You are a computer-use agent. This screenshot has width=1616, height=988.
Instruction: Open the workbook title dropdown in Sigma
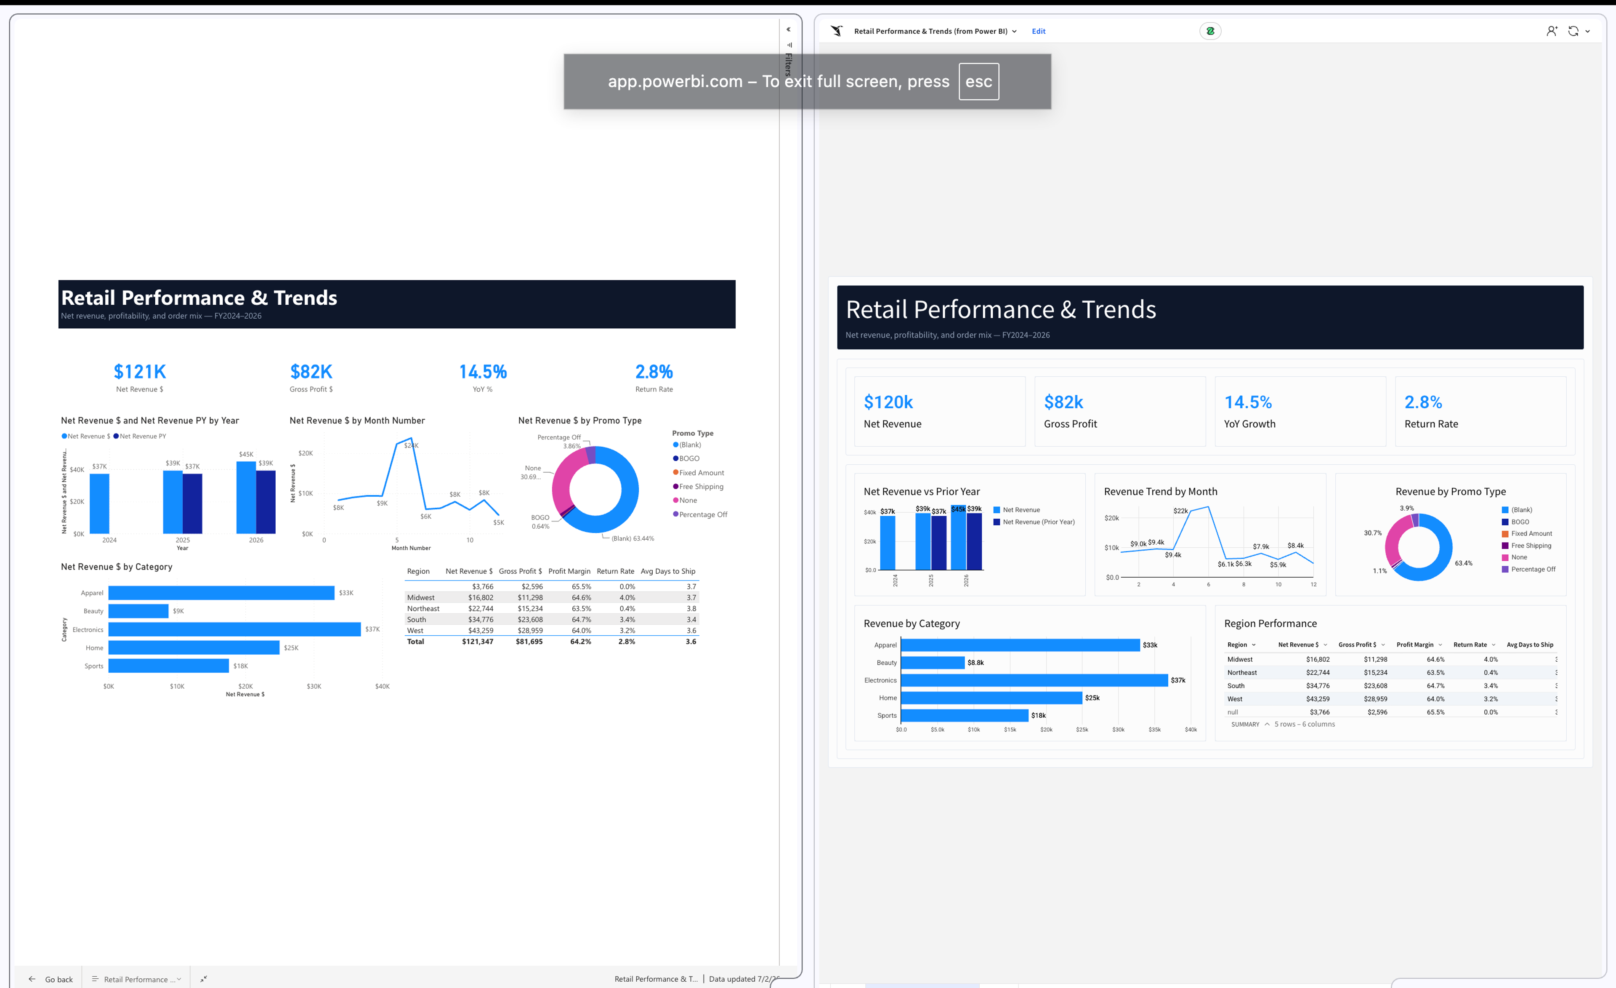pyautogui.click(x=1014, y=31)
